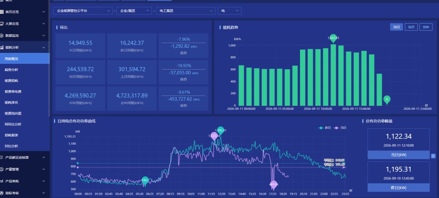Click the green 0 marker pin on bar chart

pos(387,100)
